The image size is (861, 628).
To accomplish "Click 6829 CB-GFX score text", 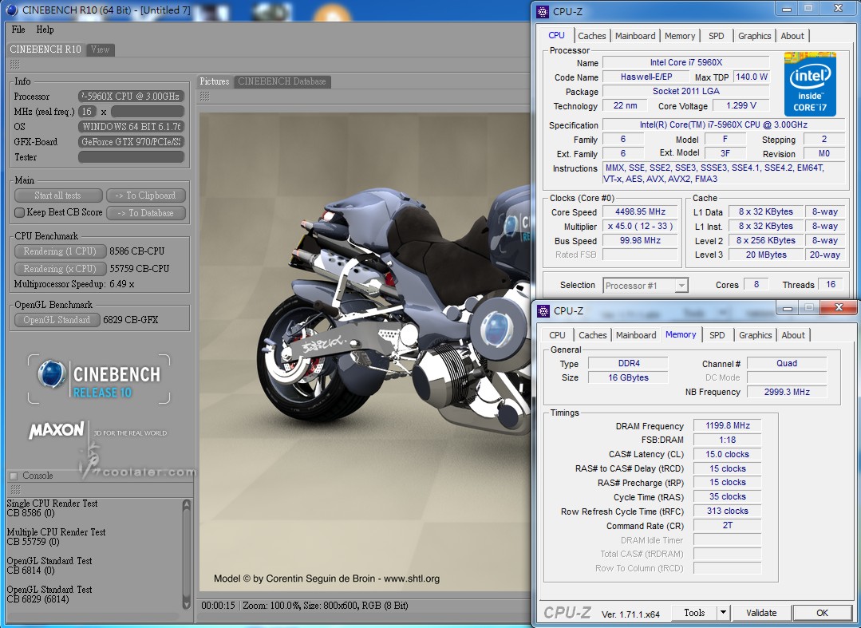I will (131, 320).
